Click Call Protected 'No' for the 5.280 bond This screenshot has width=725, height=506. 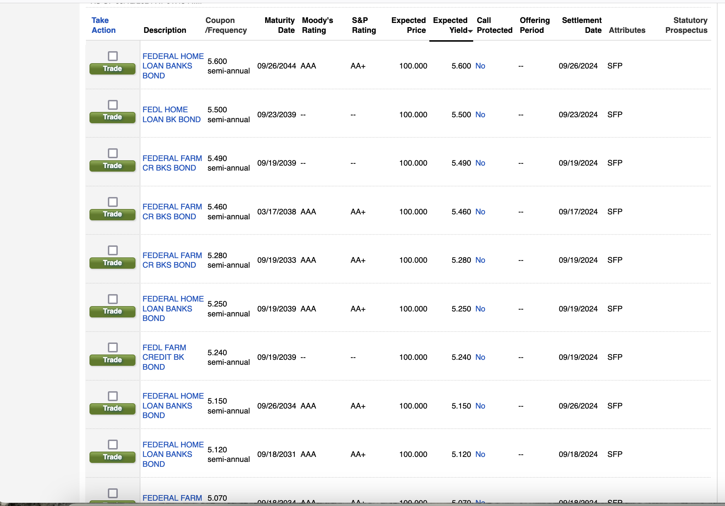click(x=480, y=260)
